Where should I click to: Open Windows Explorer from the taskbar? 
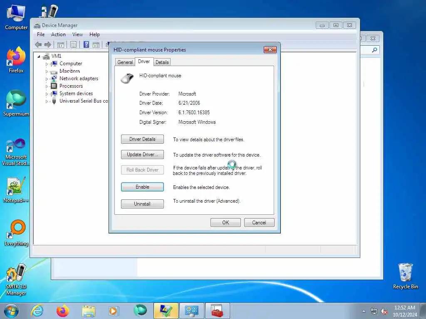click(89, 311)
